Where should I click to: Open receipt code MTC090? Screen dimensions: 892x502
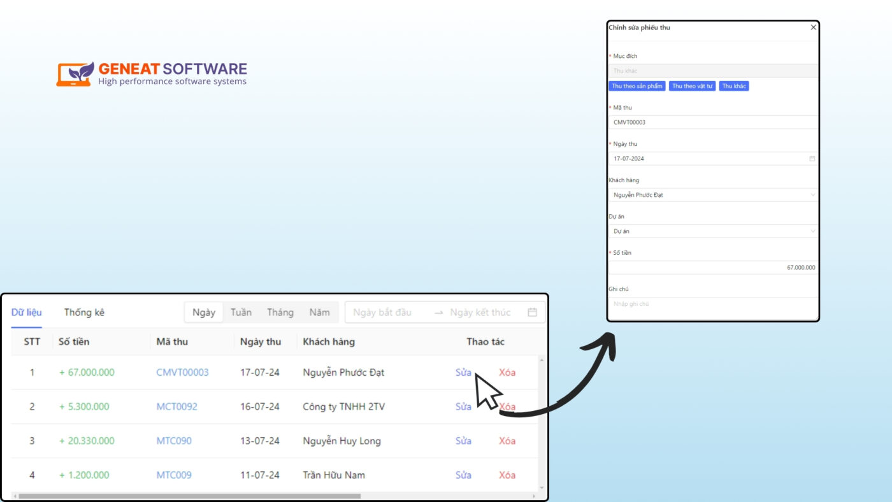point(174,441)
